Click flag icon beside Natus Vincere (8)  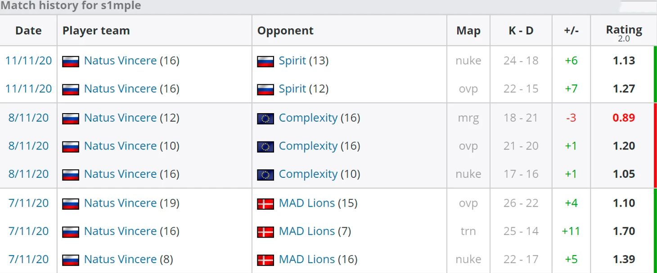(70, 260)
